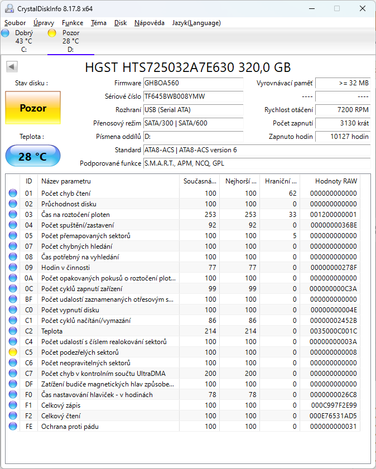Click the Současná column header
This screenshot has height=469, width=376.
[200, 181]
